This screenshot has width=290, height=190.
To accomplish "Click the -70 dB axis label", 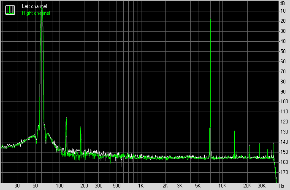I will click(282, 72).
